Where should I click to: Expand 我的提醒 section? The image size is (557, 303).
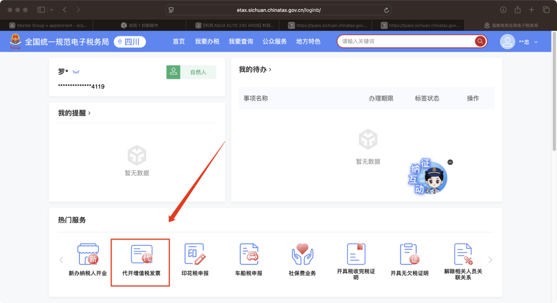(75, 113)
